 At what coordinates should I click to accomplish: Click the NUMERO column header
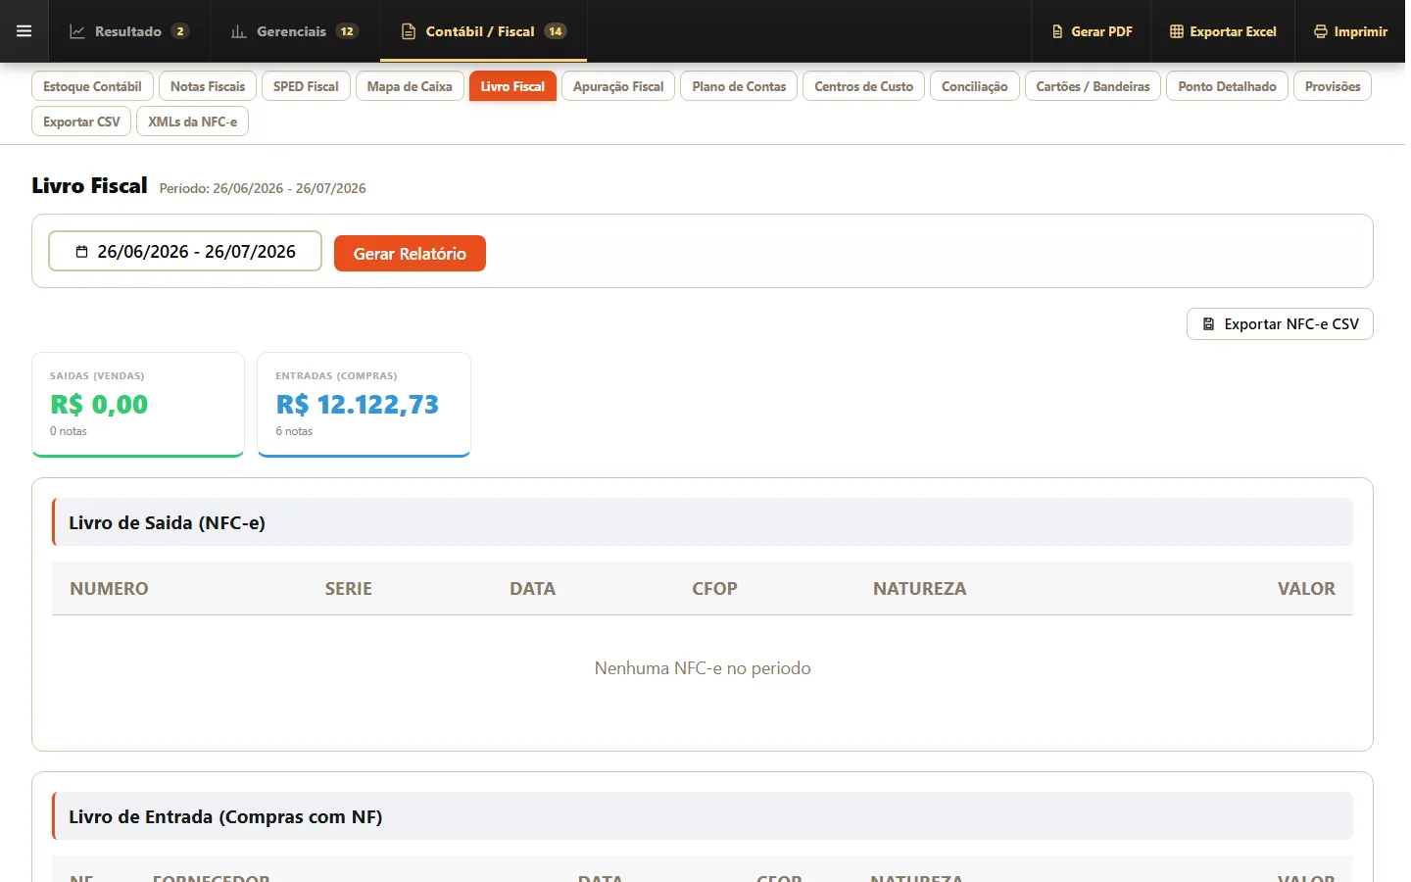109,589
